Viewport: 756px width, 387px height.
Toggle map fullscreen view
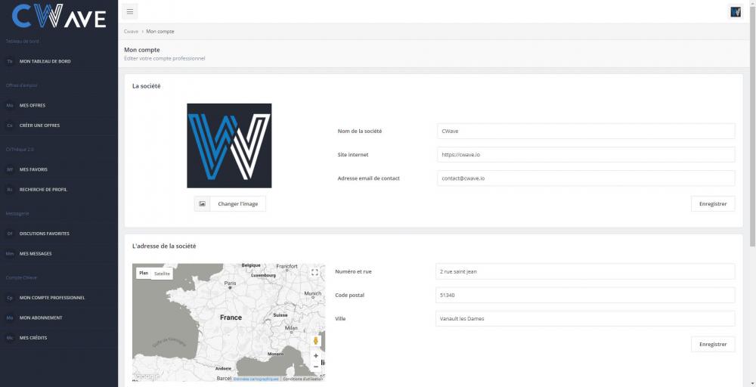314,272
